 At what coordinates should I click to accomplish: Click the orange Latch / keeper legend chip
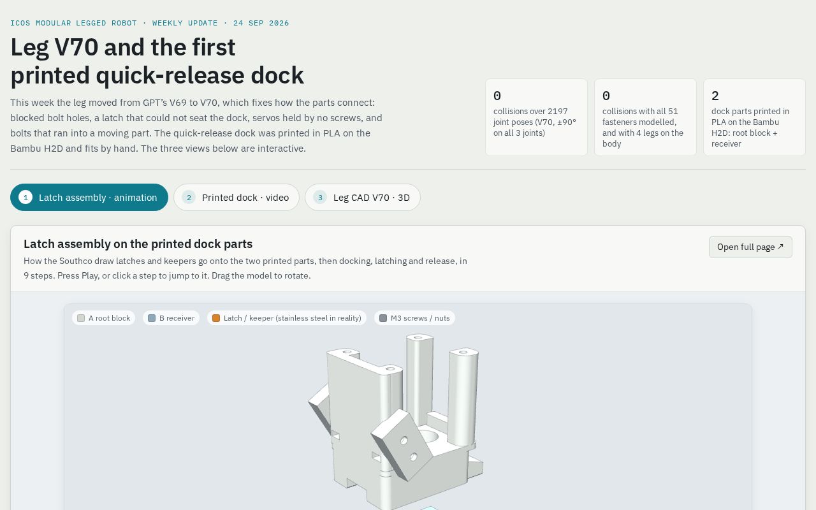point(287,318)
